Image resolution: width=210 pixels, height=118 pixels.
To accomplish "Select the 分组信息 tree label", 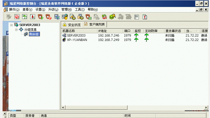I will [x=30, y=30].
